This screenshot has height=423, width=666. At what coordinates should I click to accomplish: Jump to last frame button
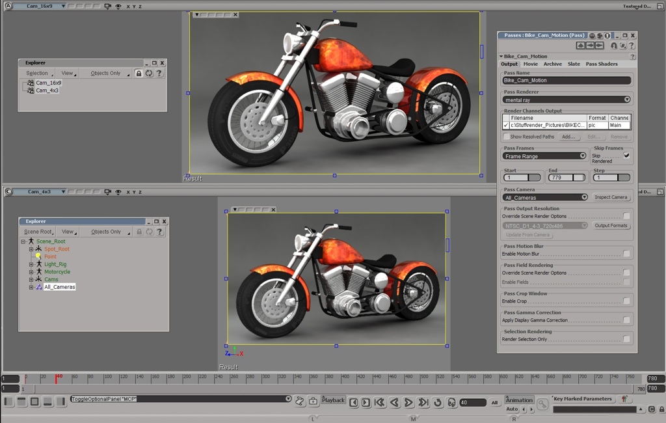(423, 402)
